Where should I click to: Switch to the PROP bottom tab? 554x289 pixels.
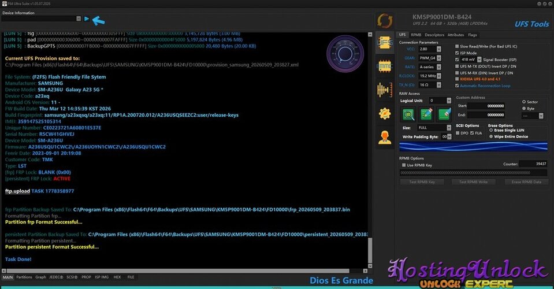[x=86, y=277]
